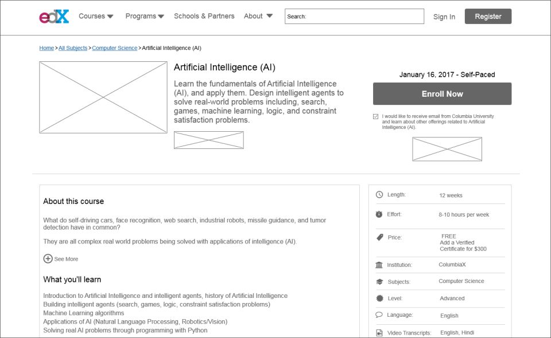This screenshot has width=551, height=338.
Task: Click the clock icon beside Length
Action: click(x=379, y=195)
